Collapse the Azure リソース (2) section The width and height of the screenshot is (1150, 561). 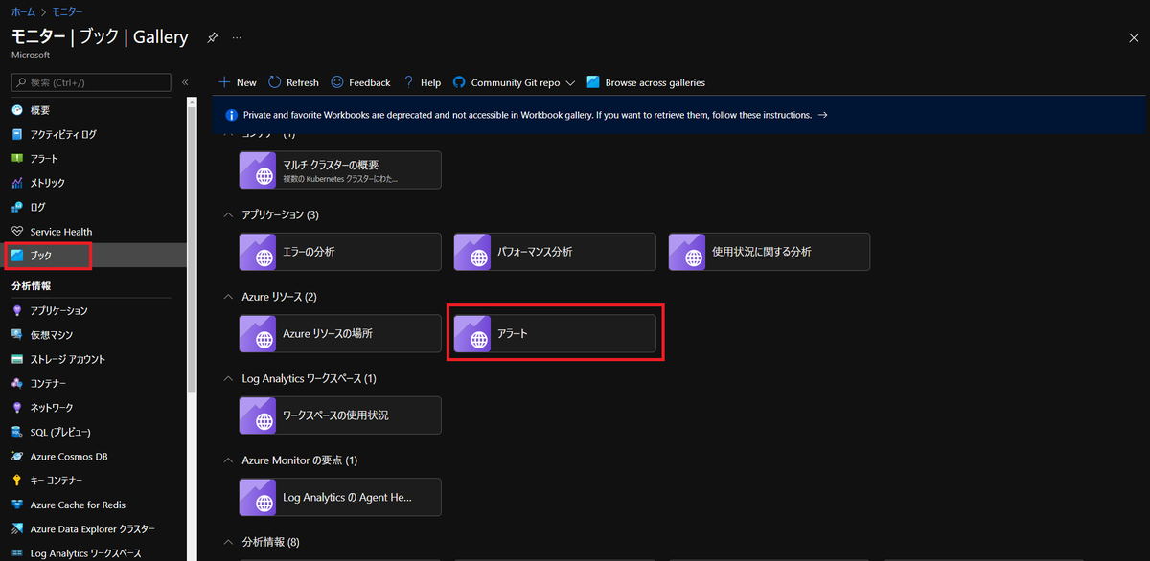point(228,297)
